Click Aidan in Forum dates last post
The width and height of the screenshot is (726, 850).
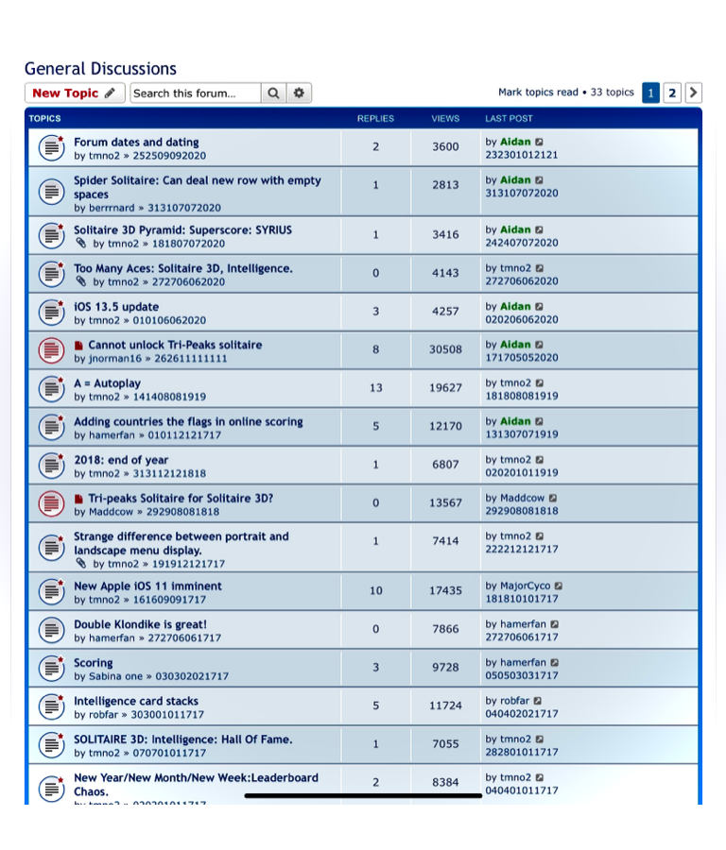[x=515, y=142]
